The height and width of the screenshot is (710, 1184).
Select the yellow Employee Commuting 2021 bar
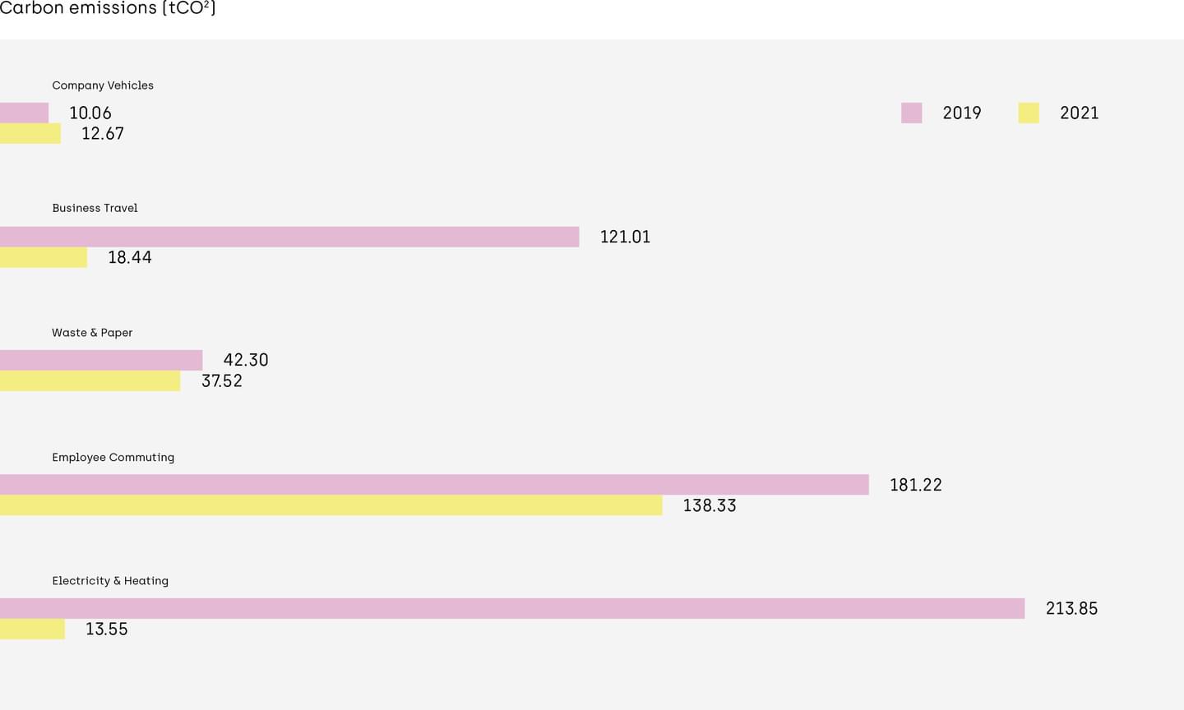coord(331,505)
